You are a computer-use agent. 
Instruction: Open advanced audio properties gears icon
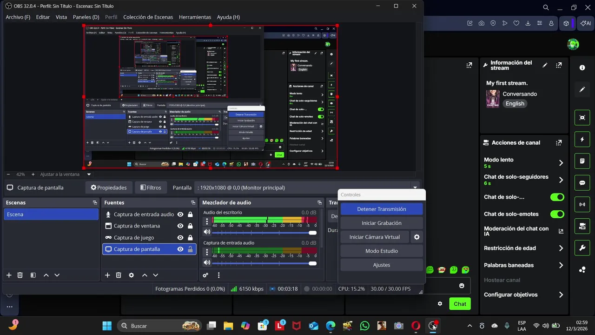pos(205,275)
